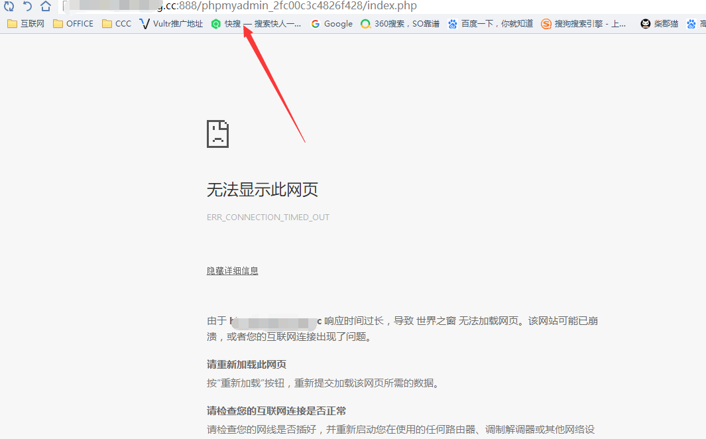Open the 互联网 bookmark folder
Screen dimensions: 706x439
(25, 24)
